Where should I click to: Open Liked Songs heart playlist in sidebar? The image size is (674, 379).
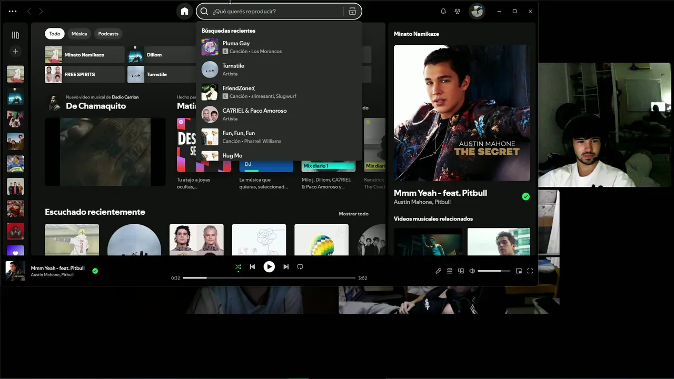[x=15, y=251]
